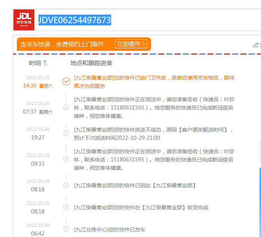Click the 【九江柴桑营业部】收货完成 entry

coord(141,207)
